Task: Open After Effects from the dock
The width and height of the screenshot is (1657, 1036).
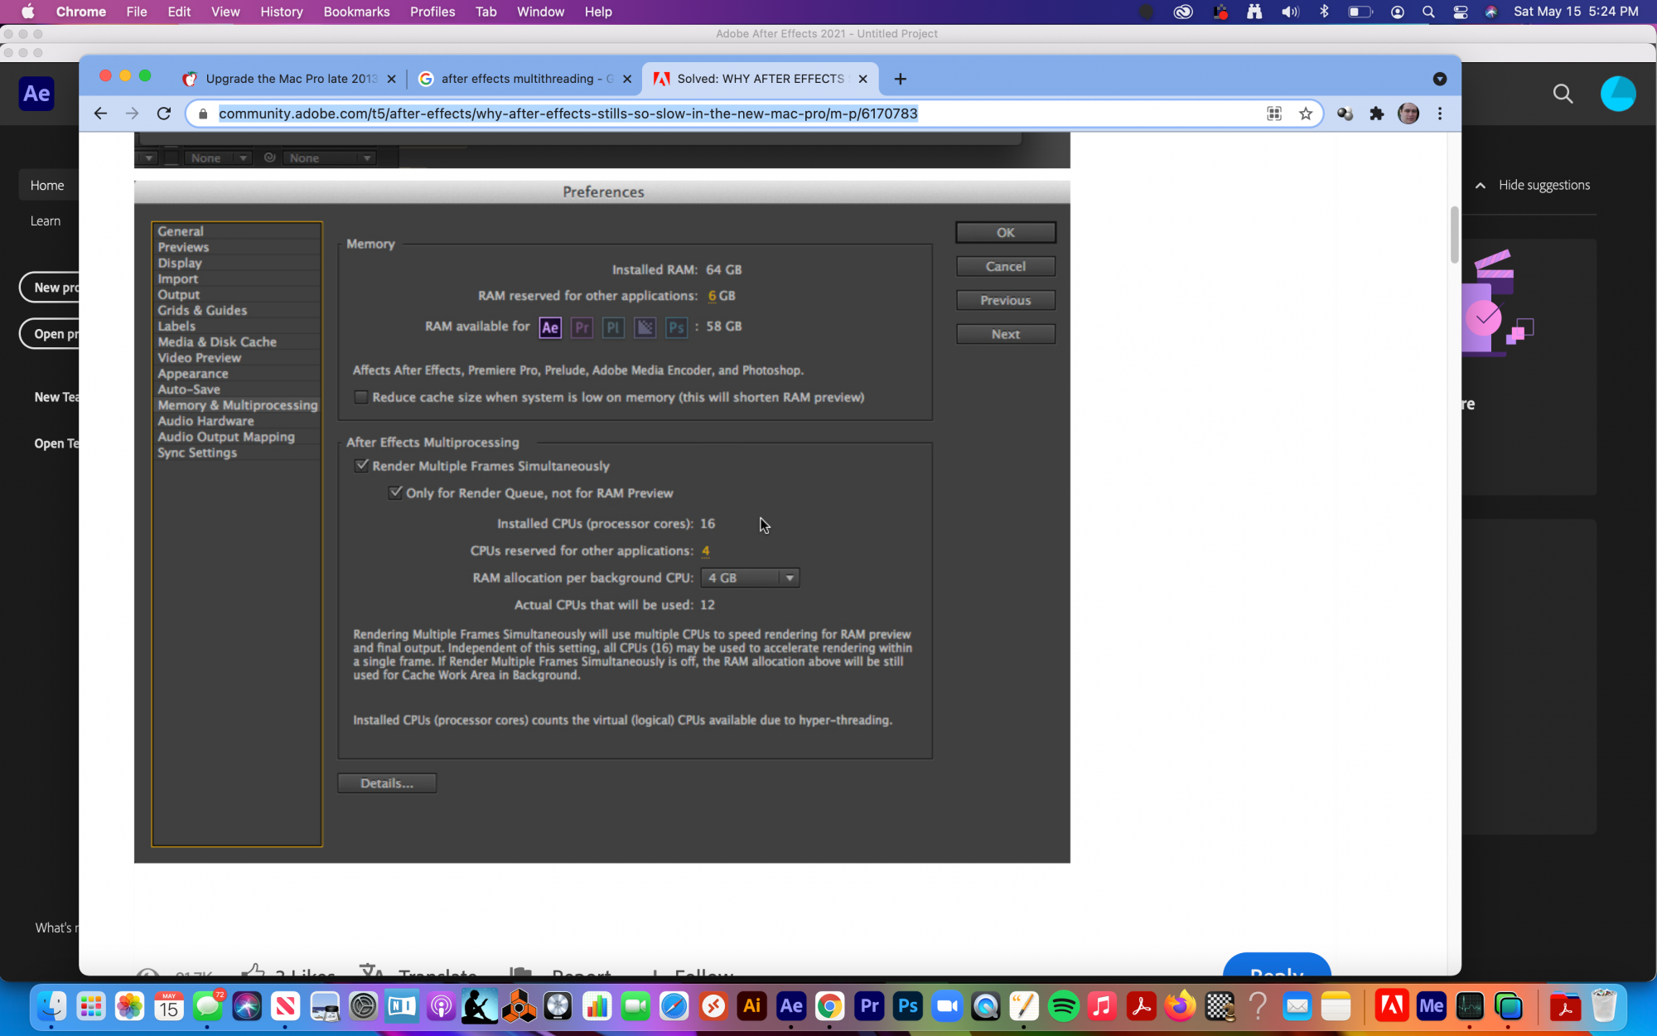Action: pos(791,1007)
